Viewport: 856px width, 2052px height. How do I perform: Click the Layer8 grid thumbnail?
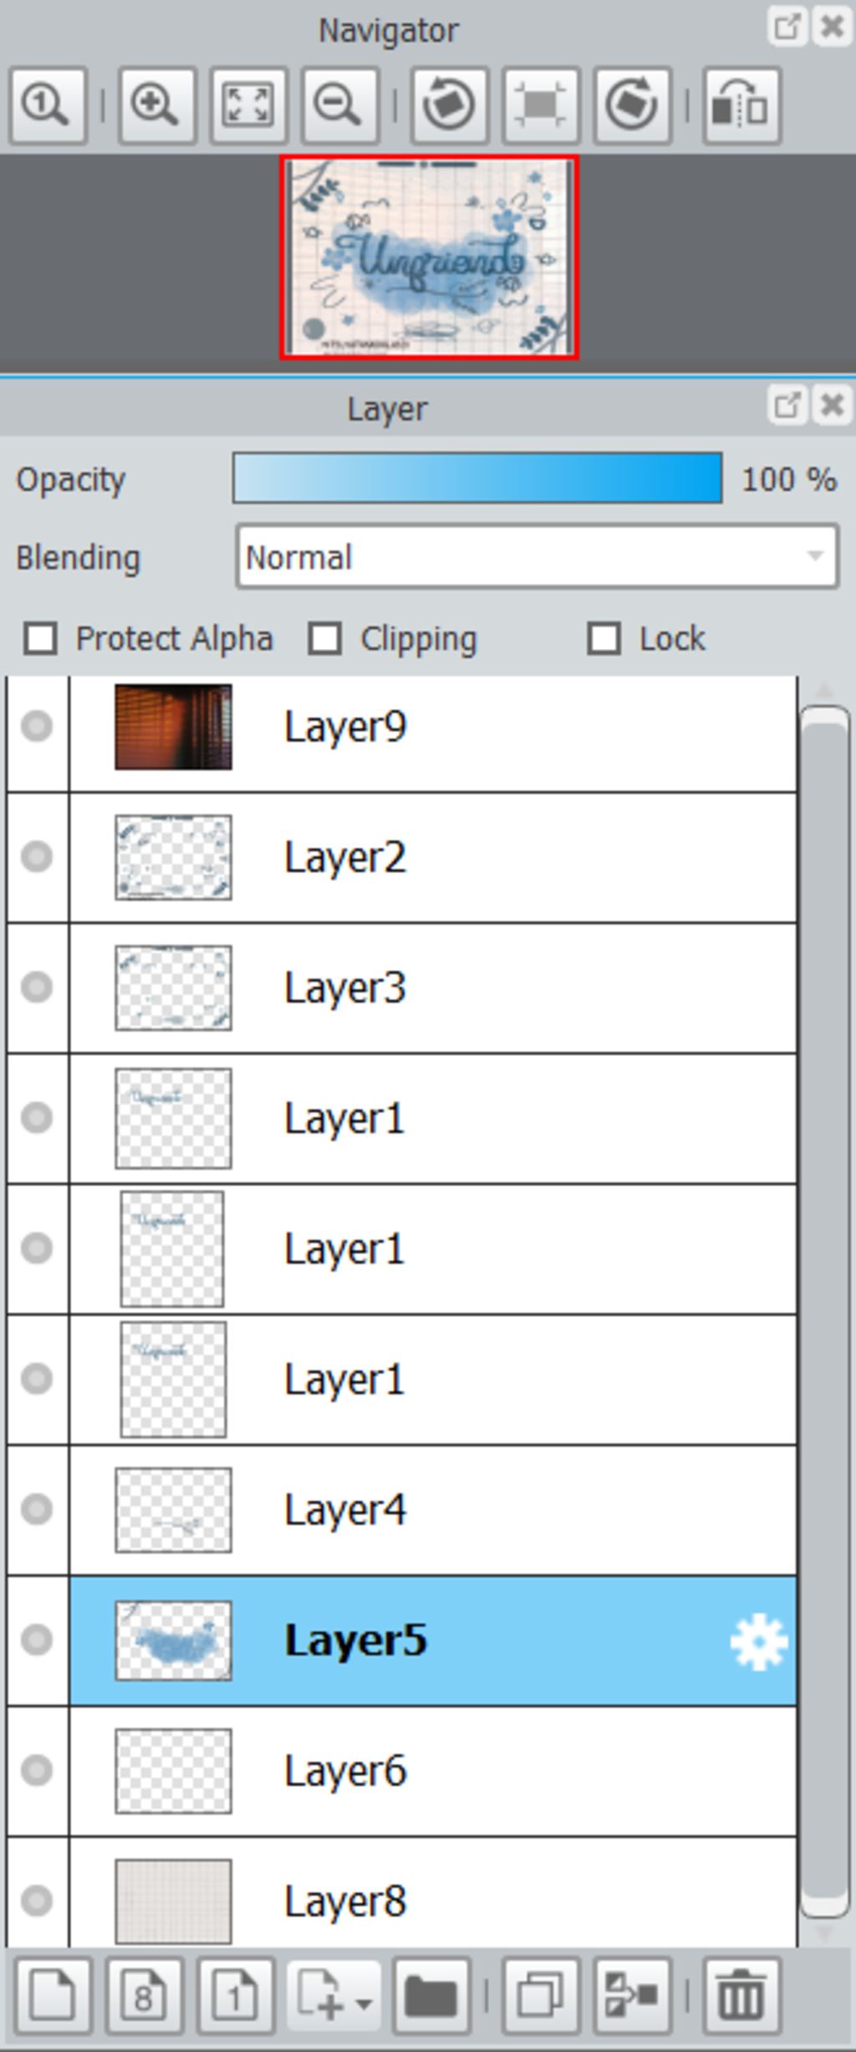[x=173, y=1901]
